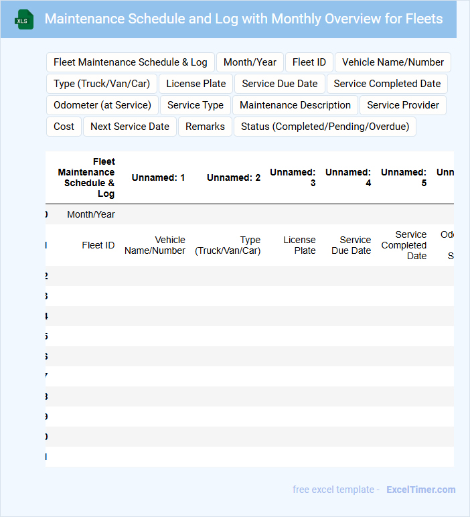Select the Month/Year tag
The image size is (470, 517).
[x=250, y=62]
